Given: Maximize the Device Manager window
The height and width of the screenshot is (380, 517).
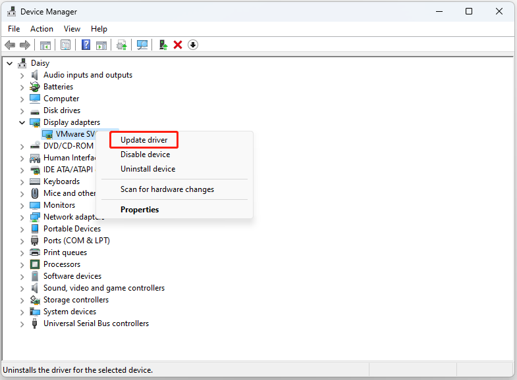Looking at the screenshot, I should coord(468,12).
